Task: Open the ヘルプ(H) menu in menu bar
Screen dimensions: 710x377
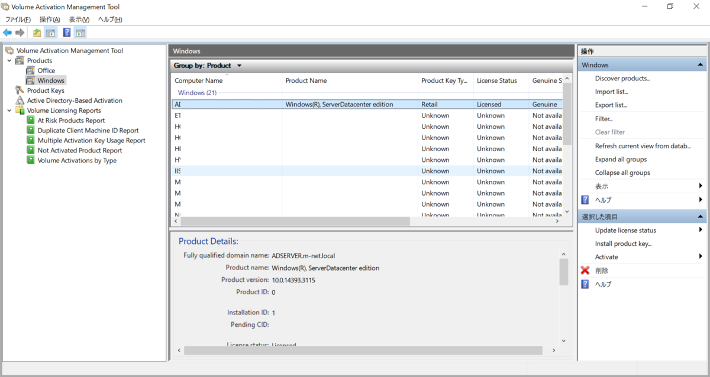Action: click(110, 19)
